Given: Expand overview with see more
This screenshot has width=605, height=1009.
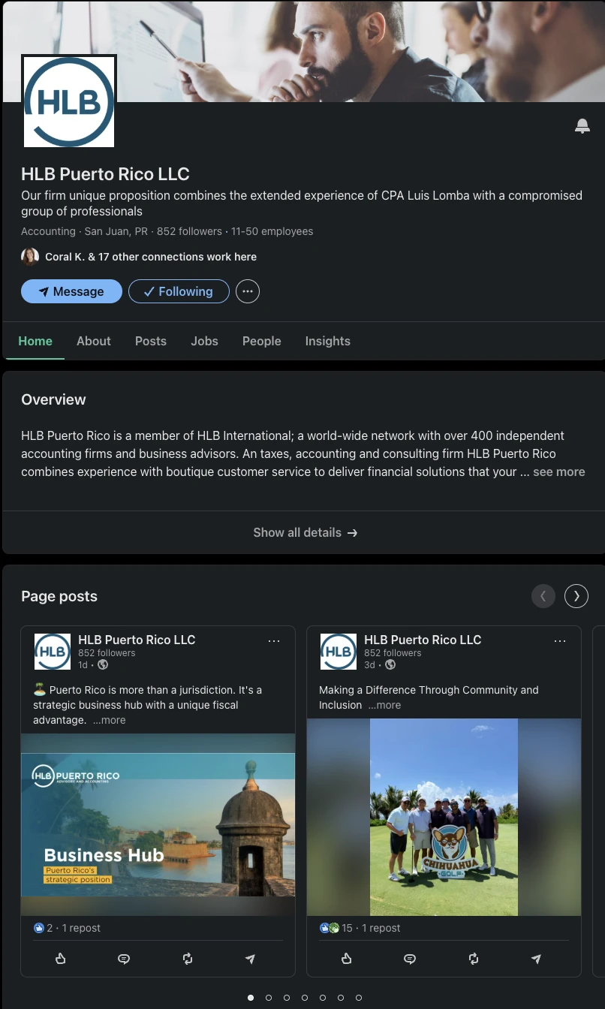Looking at the screenshot, I should click(559, 472).
